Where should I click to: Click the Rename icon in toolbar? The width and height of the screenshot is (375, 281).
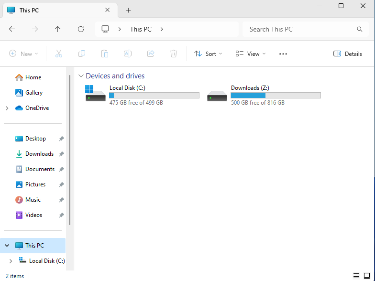click(x=128, y=54)
